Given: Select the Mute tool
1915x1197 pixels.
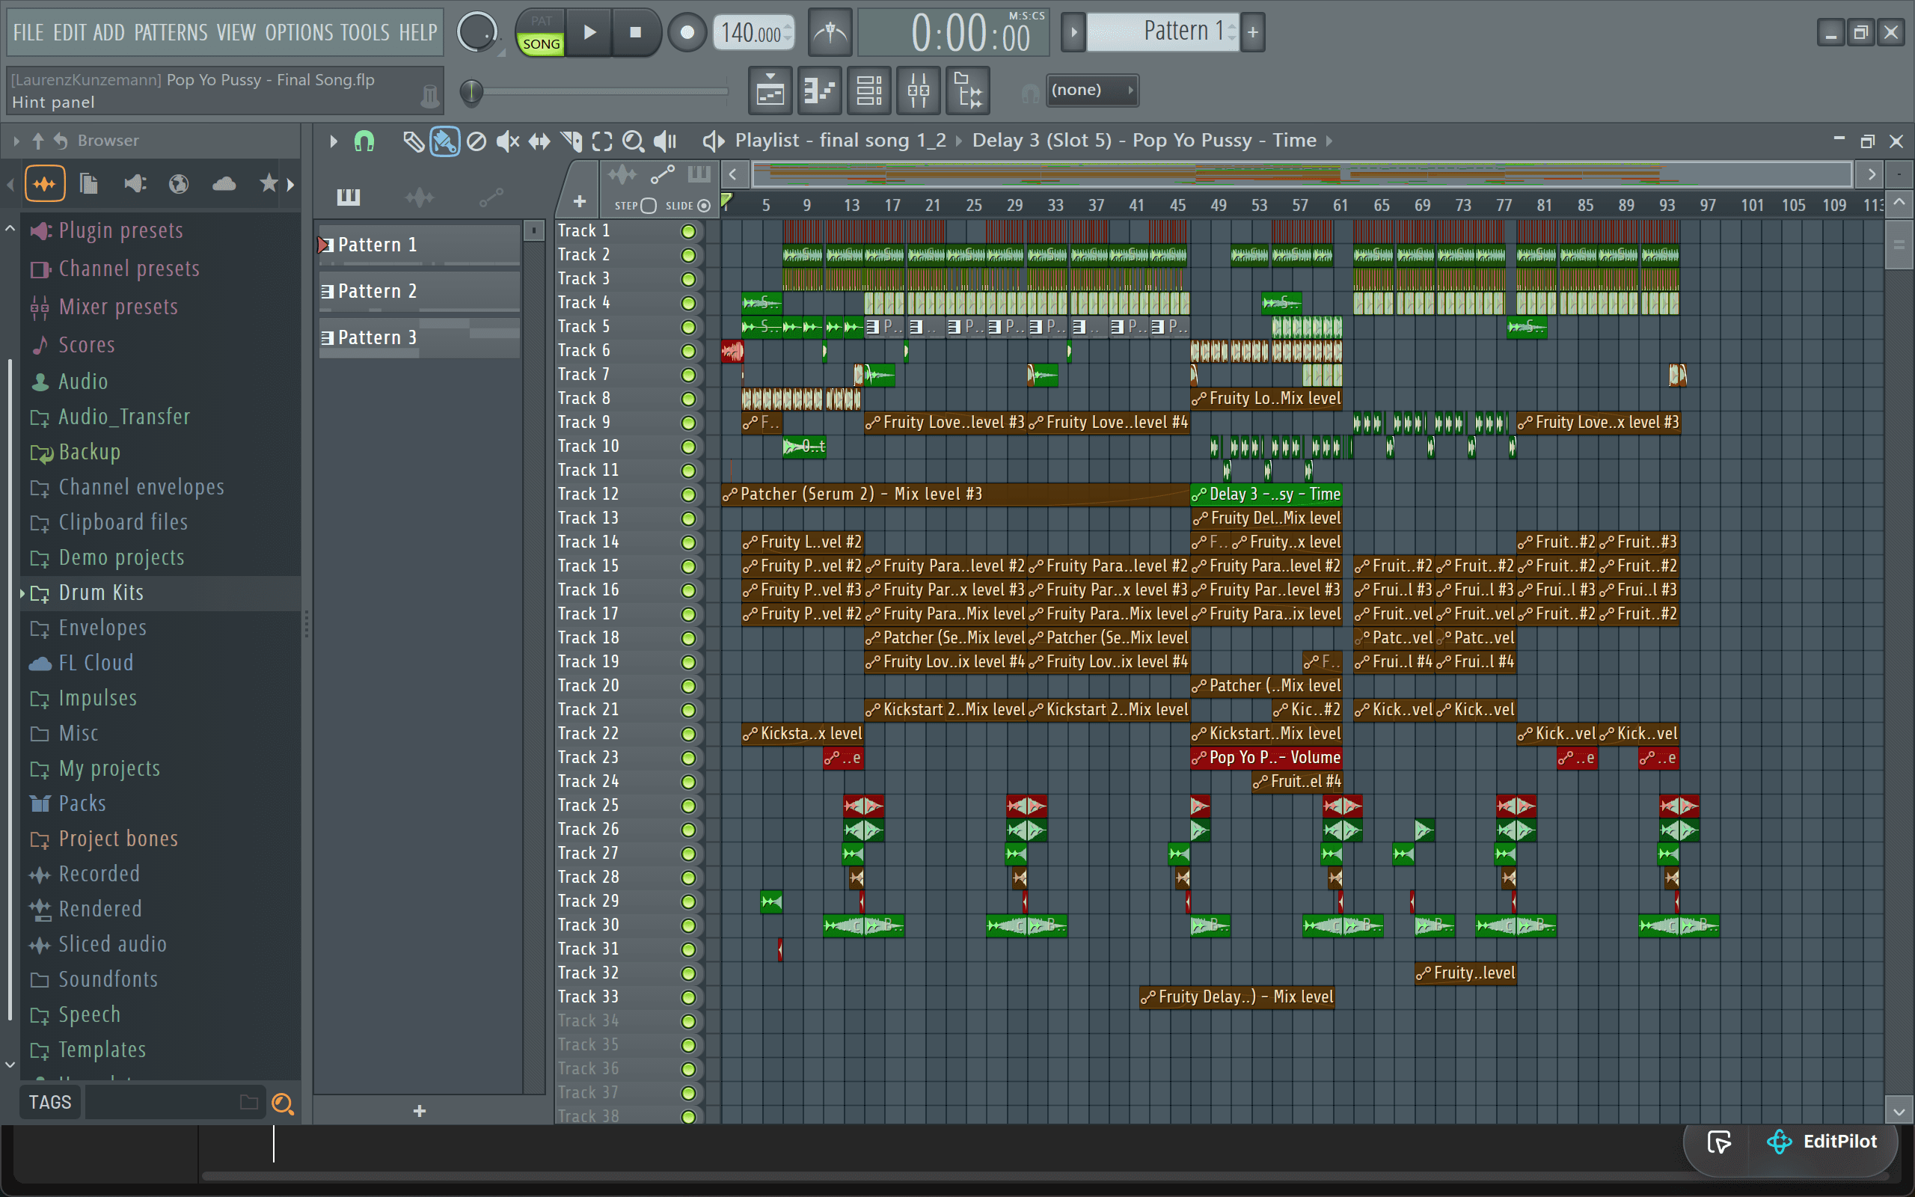Looking at the screenshot, I should 507,141.
